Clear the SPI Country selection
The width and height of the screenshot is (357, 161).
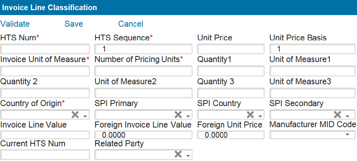pyautogui.click(x=250, y=115)
